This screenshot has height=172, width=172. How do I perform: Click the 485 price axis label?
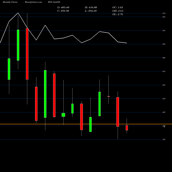click(164, 71)
